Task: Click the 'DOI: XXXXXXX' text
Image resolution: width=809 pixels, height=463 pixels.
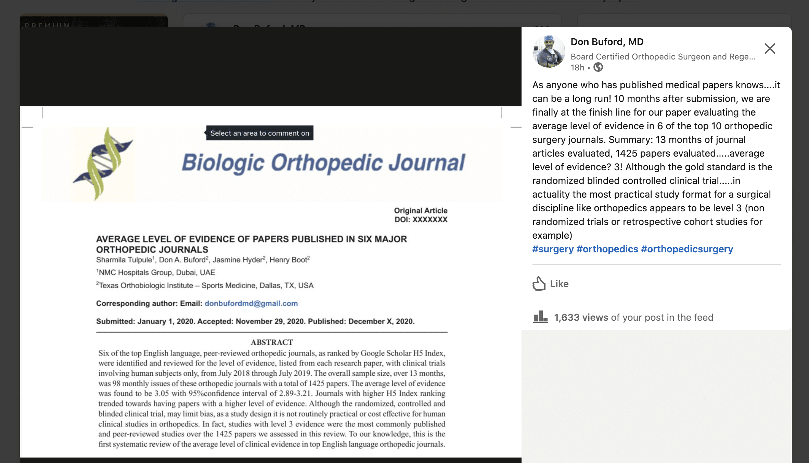Action: tap(421, 220)
